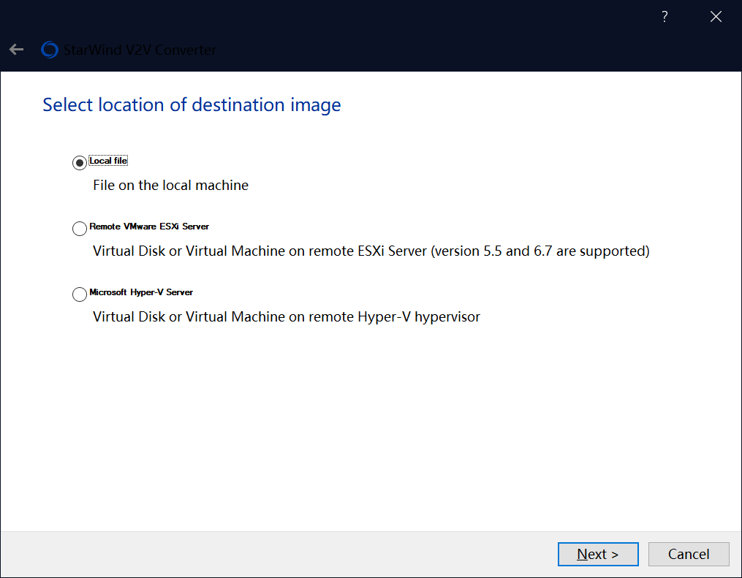Screen dimensions: 742x578
Task: Pick the Microsoft Hyper-V Server radio button
Action: 80,294
